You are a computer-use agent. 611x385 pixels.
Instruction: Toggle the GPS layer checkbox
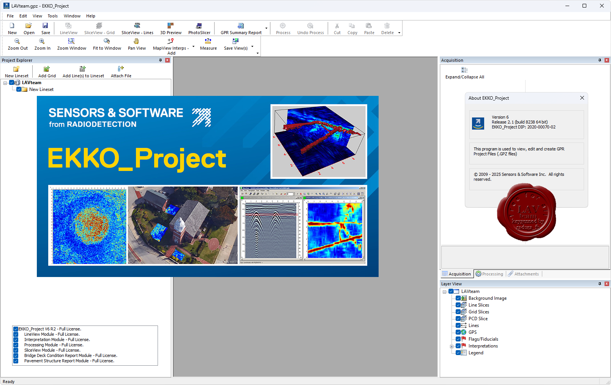(x=458, y=332)
